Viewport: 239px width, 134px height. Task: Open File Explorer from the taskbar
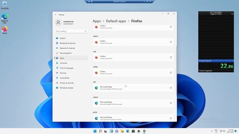122,131
